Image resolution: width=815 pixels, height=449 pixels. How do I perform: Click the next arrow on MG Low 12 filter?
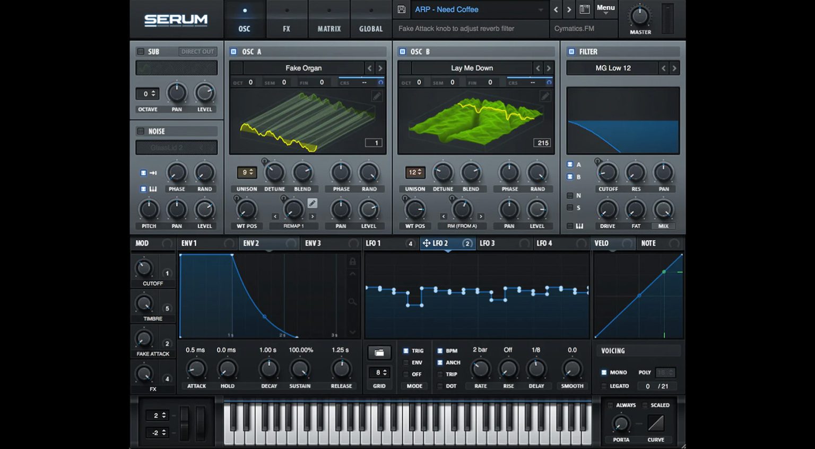point(674,68)
